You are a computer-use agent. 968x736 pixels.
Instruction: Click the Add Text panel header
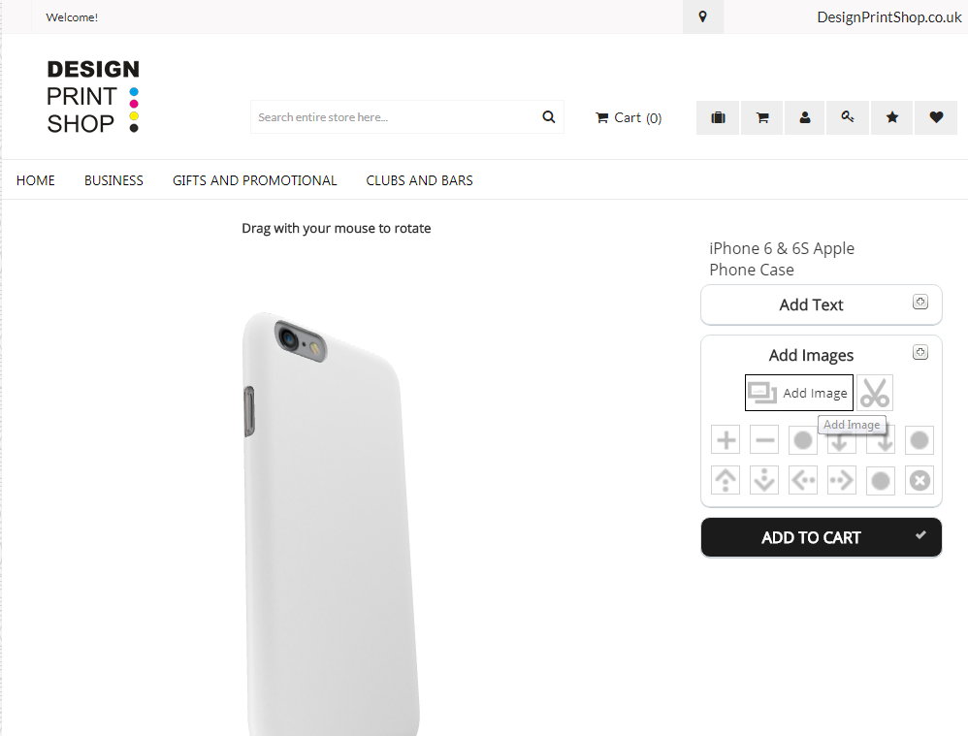(822, 305)
